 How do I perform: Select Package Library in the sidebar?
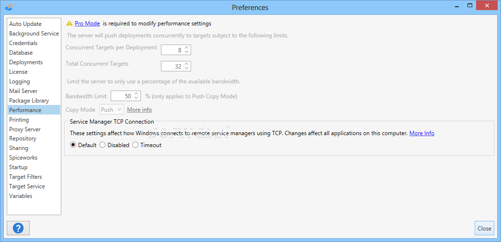click(34, 101)
